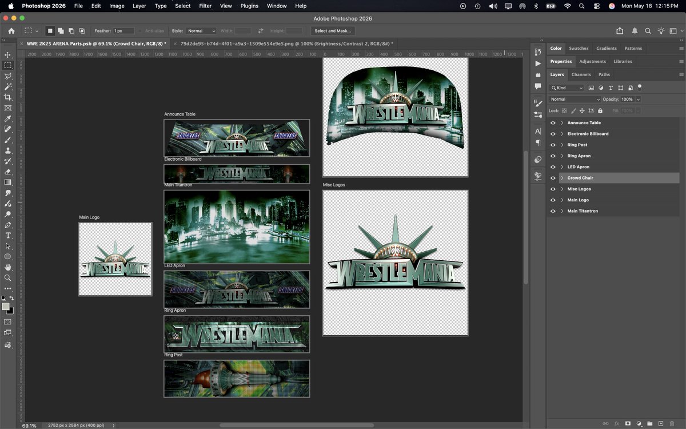The height and width of the screenshot is (429, 686).
Task: Open the blend mode Normal dropdown
Action: coord(575,100)
